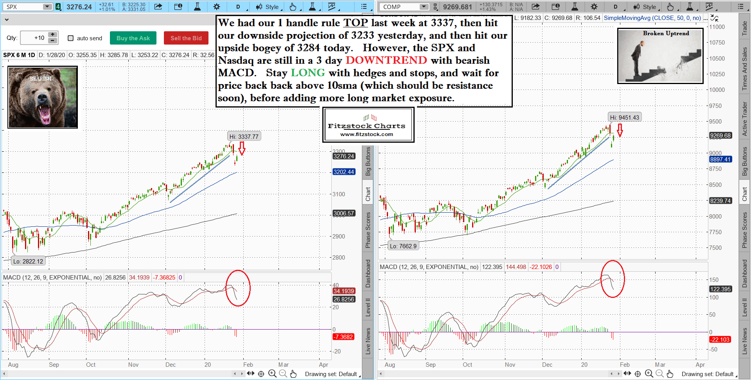The width and height of the screenshot is (751, 380).
Task: Open chart settings gear on SPX chart
Action: [217, 7]
